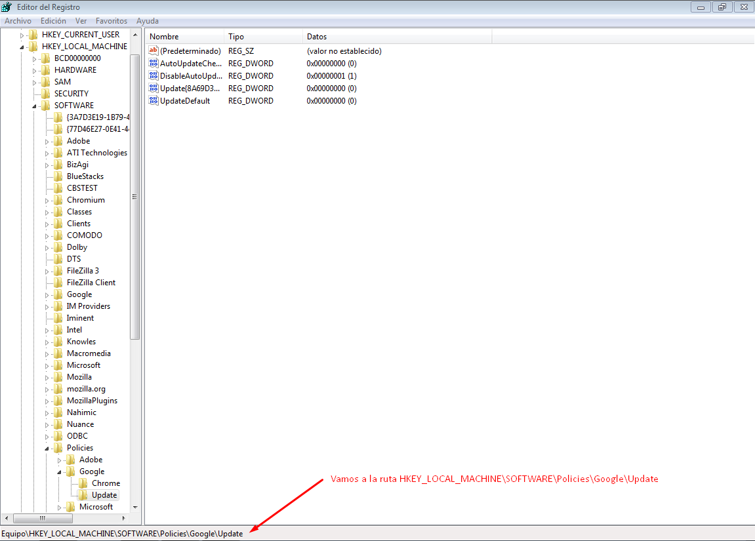The height and width of the screenshot is (541, 755).
Task: Select the Macromedia key
Action: [89, 353]
